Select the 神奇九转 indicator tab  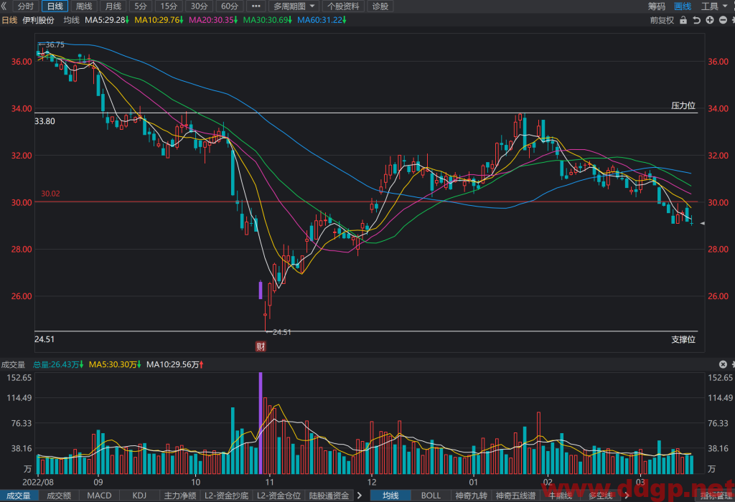point(472,496)
